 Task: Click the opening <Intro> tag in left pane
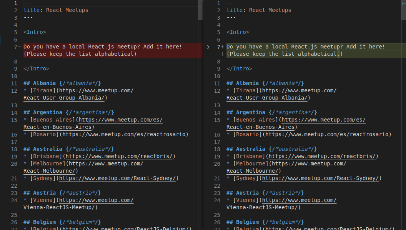click(35, 32)
